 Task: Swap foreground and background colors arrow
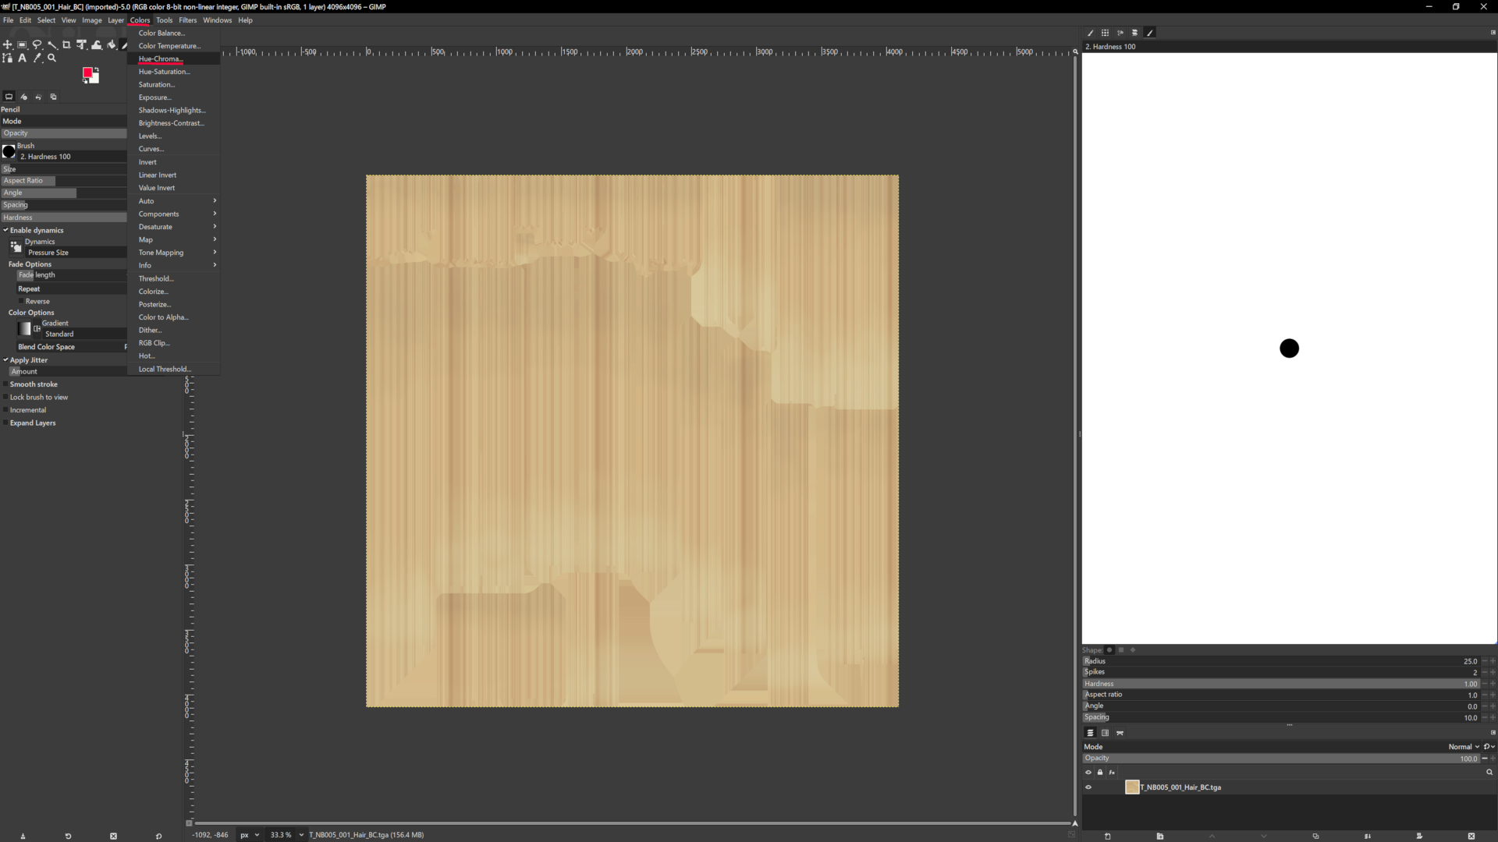[97, 69]
